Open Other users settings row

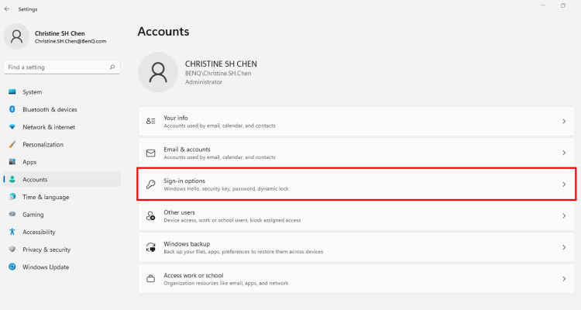[x=356, y=215]
